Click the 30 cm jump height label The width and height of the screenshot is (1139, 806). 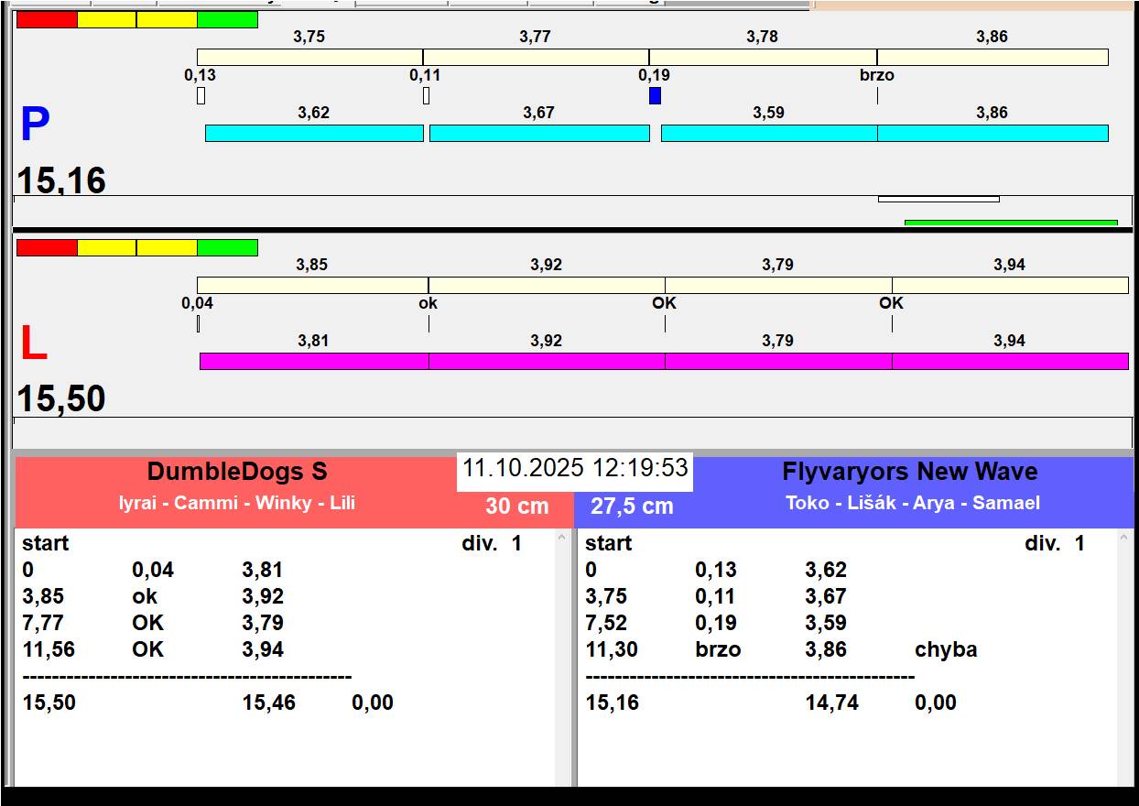pyautogui.click(x=517, y=506)
